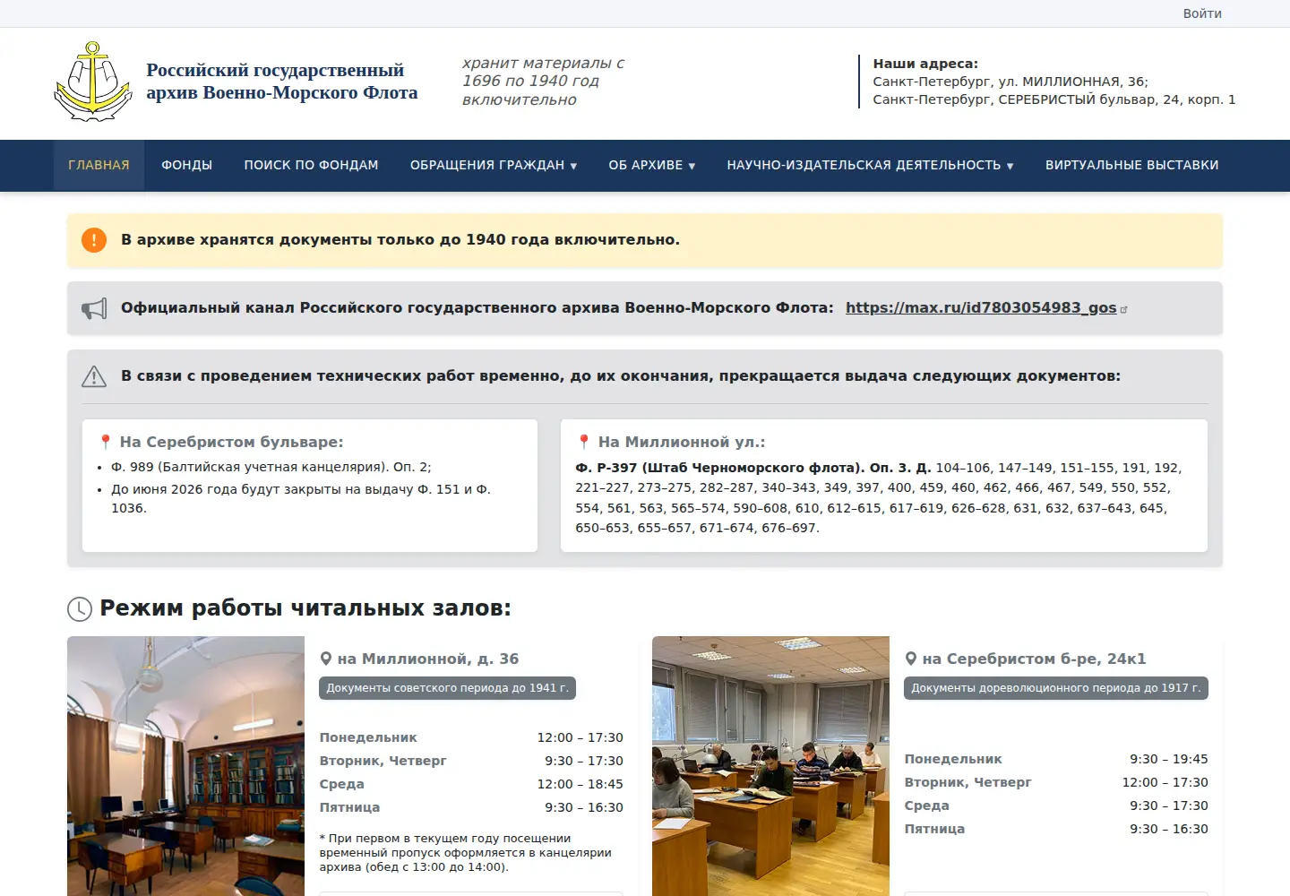1290x896 pixels.
Task: Click the red pin beside 'На Миллионной ул.'
Action: point(583,442)
